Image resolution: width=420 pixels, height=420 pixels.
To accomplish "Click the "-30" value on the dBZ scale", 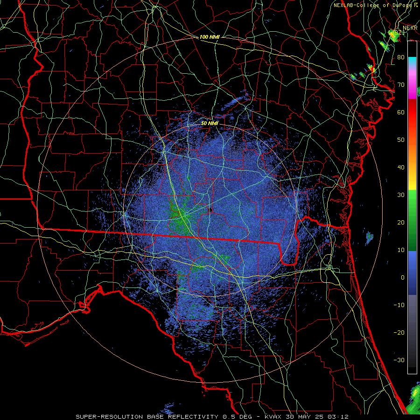I will coord(399,360).
